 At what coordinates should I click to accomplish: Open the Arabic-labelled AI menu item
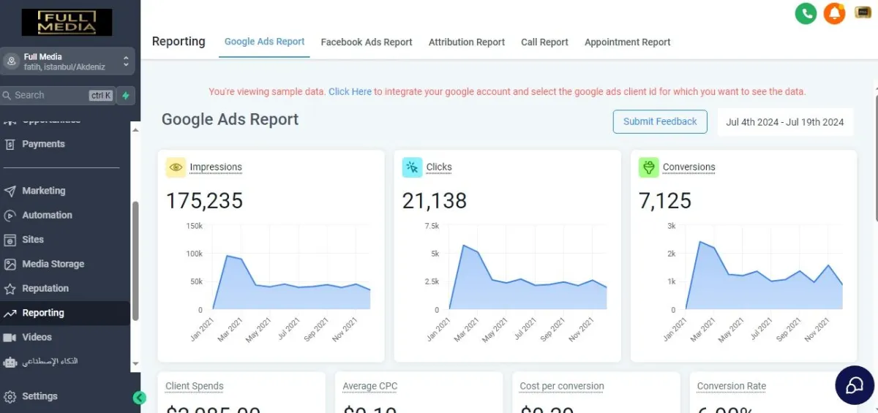(50, 361)
